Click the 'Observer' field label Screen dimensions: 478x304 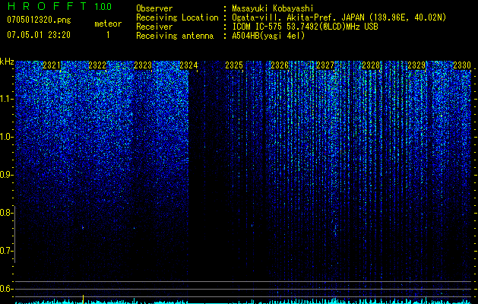tap(154, 8)
